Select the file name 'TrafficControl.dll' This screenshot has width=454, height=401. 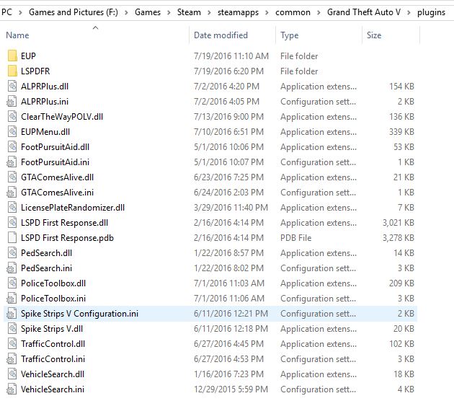53,344
